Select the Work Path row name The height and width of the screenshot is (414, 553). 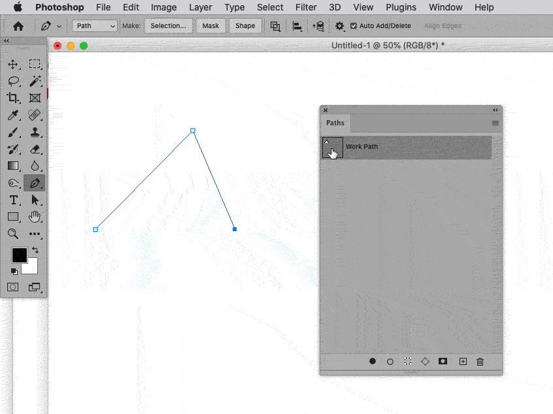coord(361,146)
